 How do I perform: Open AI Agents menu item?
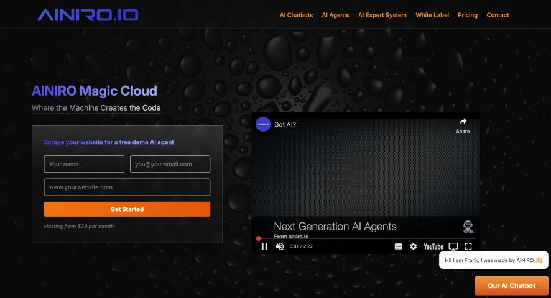point(335,15)
